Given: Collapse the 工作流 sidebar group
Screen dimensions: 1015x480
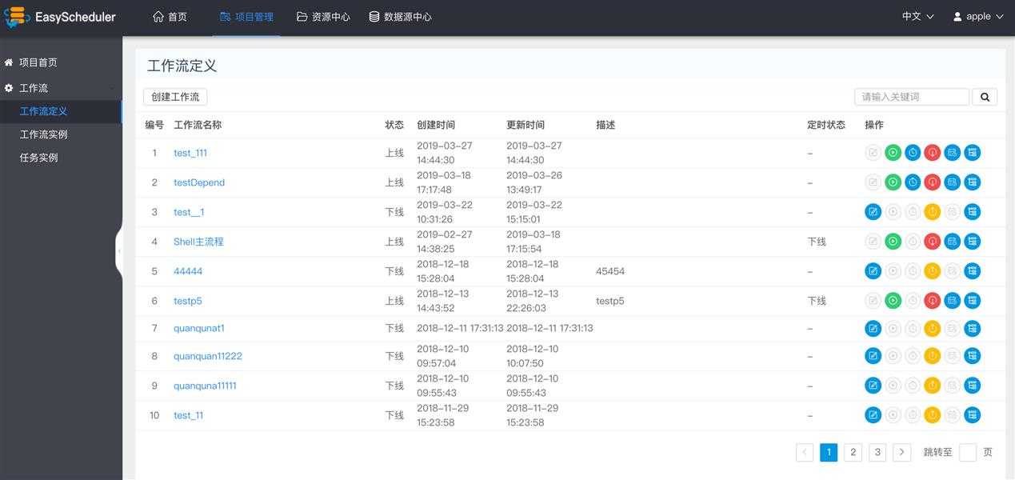Looking at the screenshot, I should 61,88.
